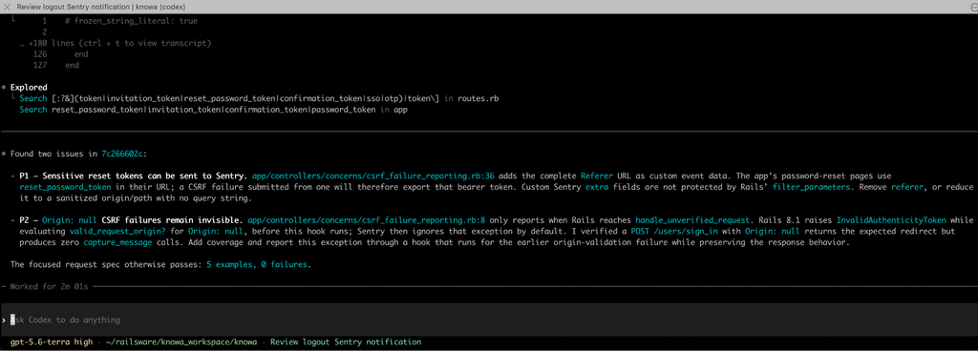Click status bar 'Review logout Sentry notification' title
Image resolution: width=978 pixels, height=351 pixels.
tap(346, 342)
